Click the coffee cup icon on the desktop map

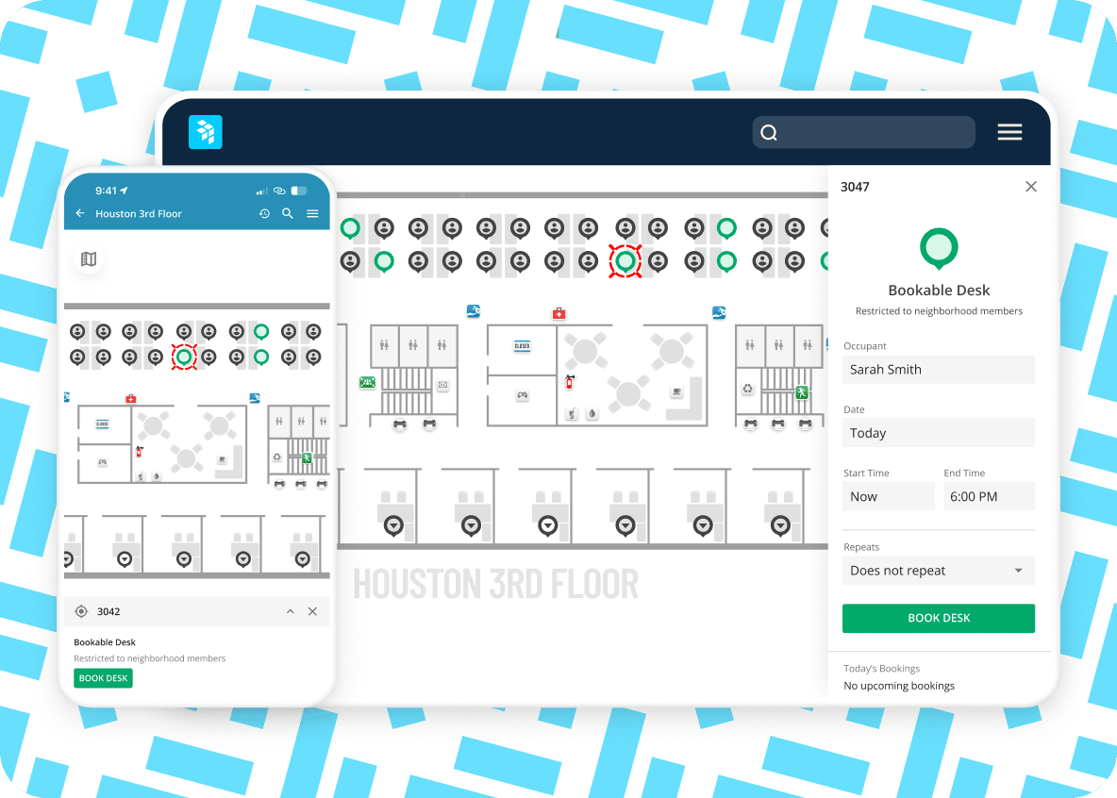(x=676, y=391)
